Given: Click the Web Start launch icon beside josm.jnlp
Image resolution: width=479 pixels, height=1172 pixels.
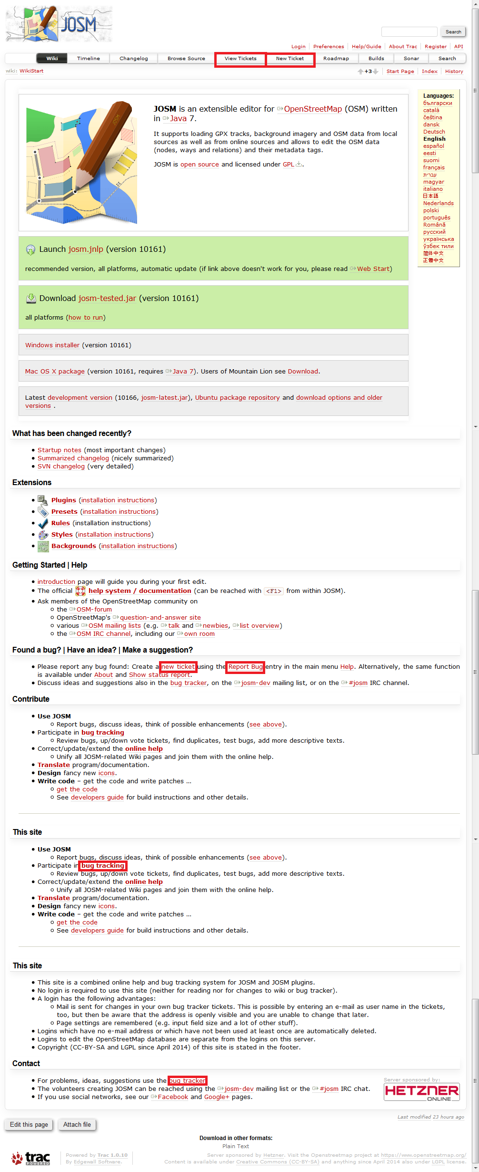Looking at the screenshot, I should [30, 249].
